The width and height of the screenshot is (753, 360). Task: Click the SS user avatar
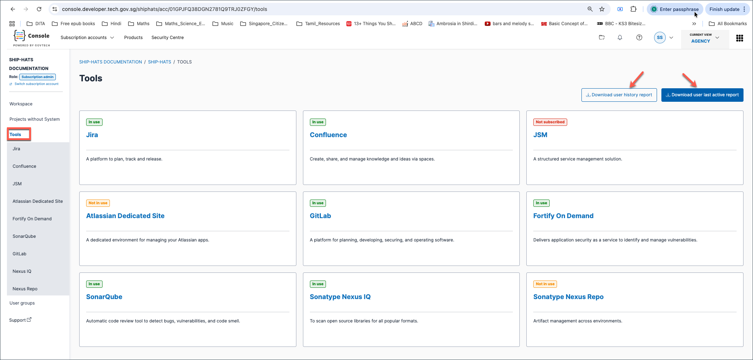660,38
